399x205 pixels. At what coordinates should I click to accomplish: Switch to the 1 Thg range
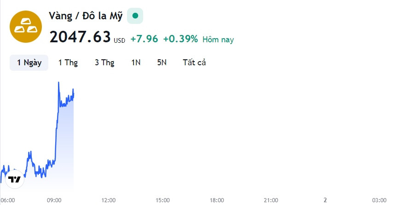click(x=68, y=63)
